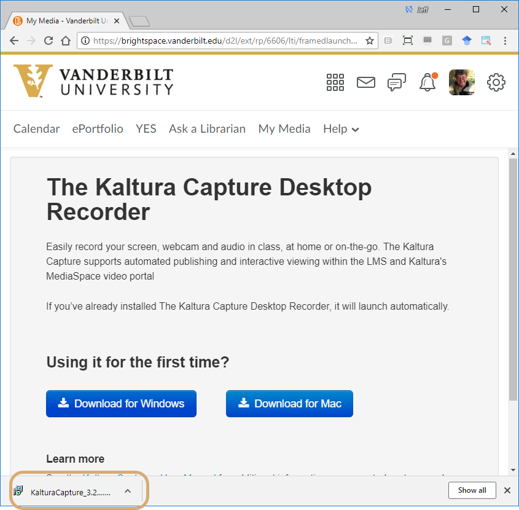
Task: Go to the browser home page icon
Action: pos(66,41)
